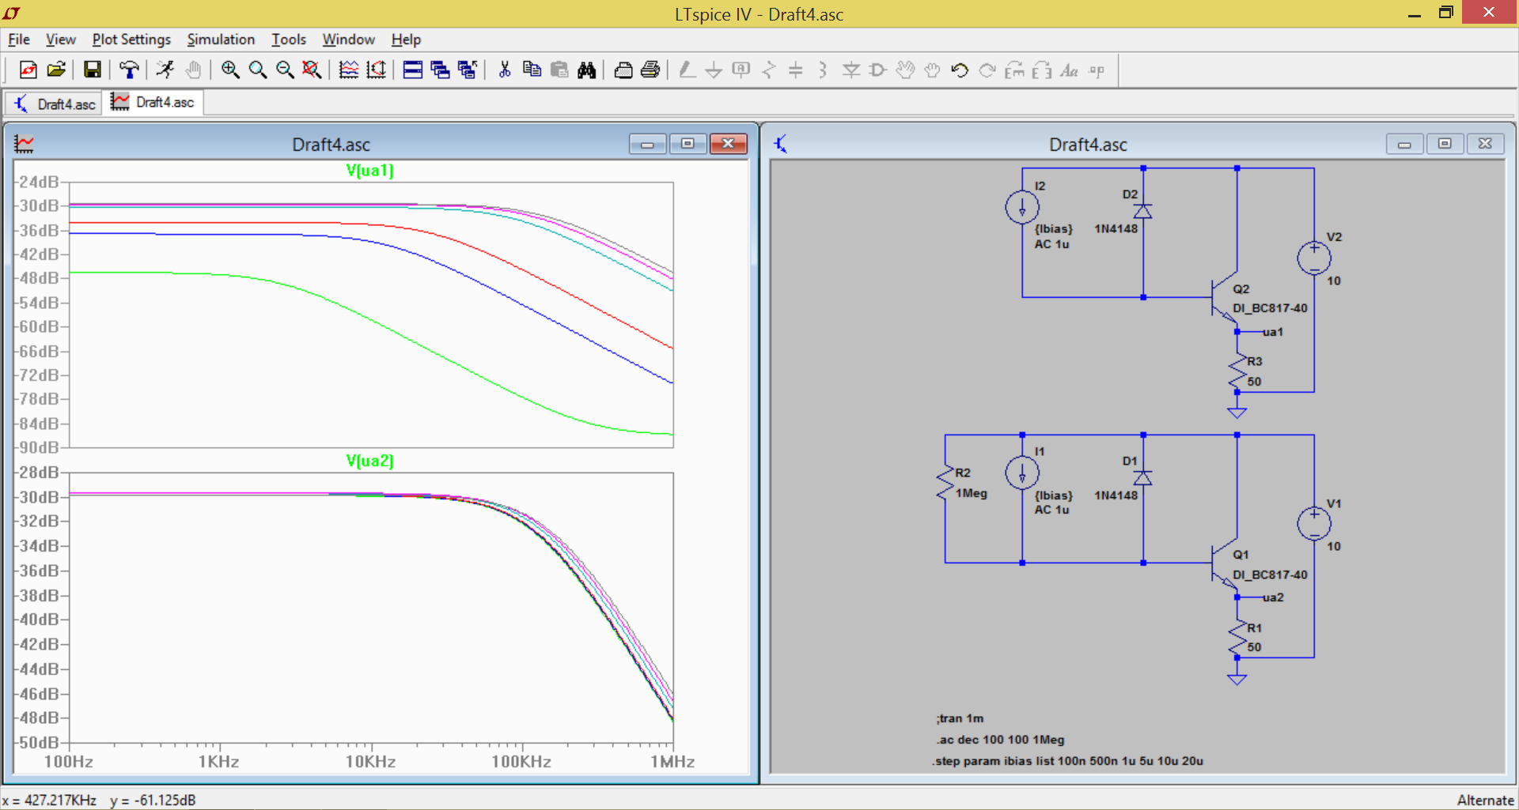The height and width of the screenshot is (810, 1519).
Task: Select the Drag hand tool
Action: 933,70
